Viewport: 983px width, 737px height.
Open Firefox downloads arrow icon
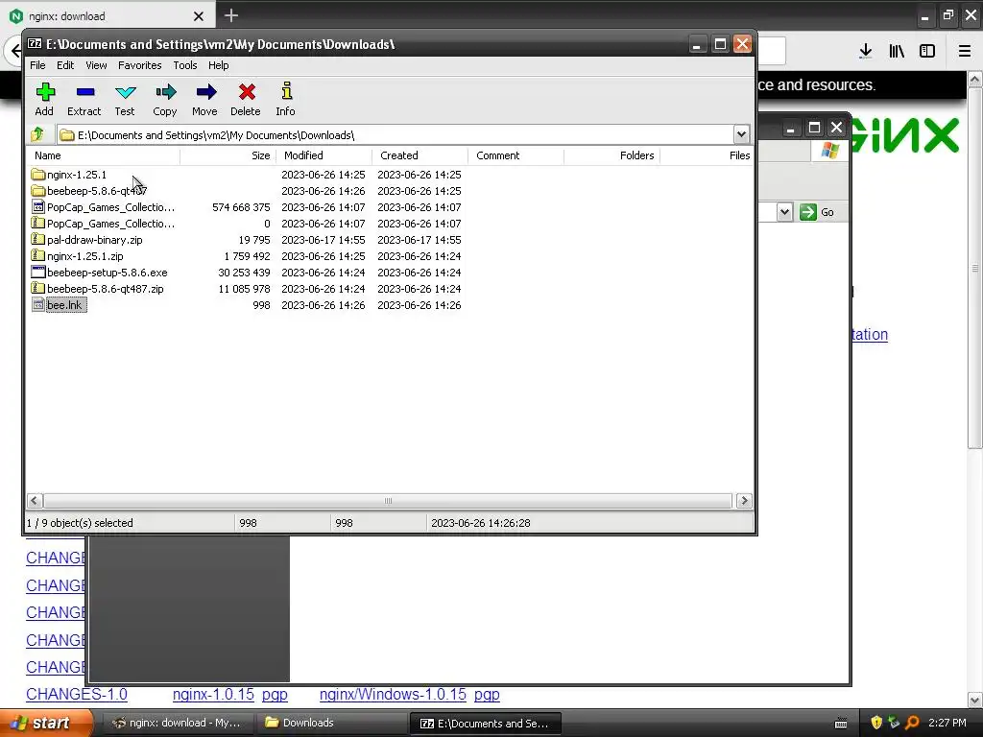click(866, 51)
